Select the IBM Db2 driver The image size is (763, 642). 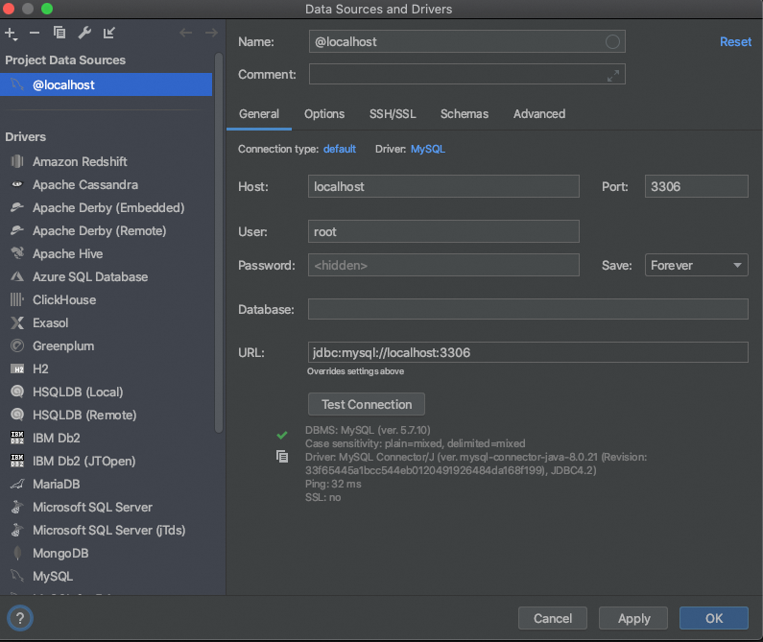(107, 438)
